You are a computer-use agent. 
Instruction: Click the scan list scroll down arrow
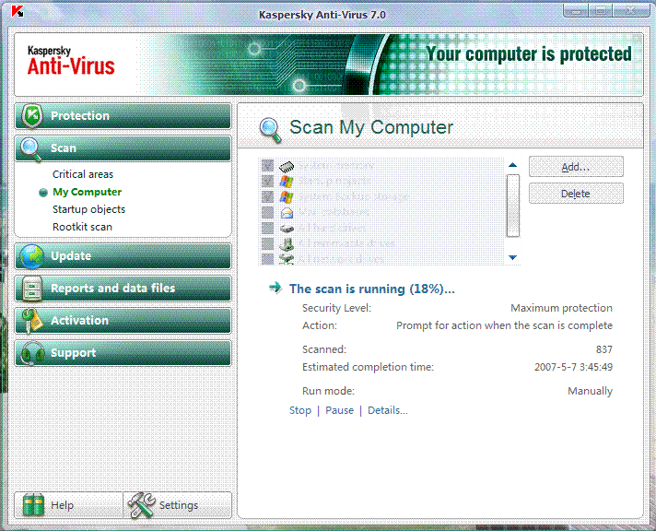point(513,257)
